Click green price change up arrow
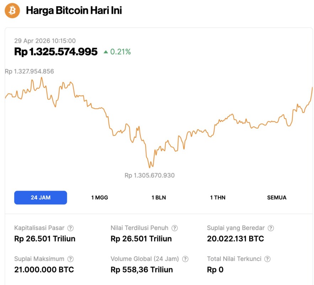This screenshot has height=285, width=314. (x=106, y=52)
